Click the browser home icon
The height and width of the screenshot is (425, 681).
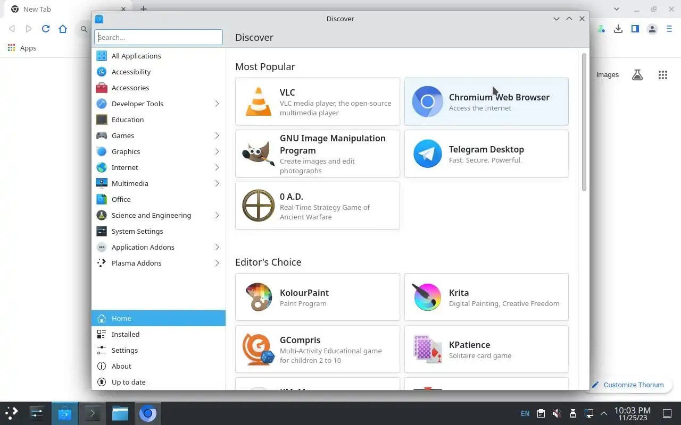[63, 29]
